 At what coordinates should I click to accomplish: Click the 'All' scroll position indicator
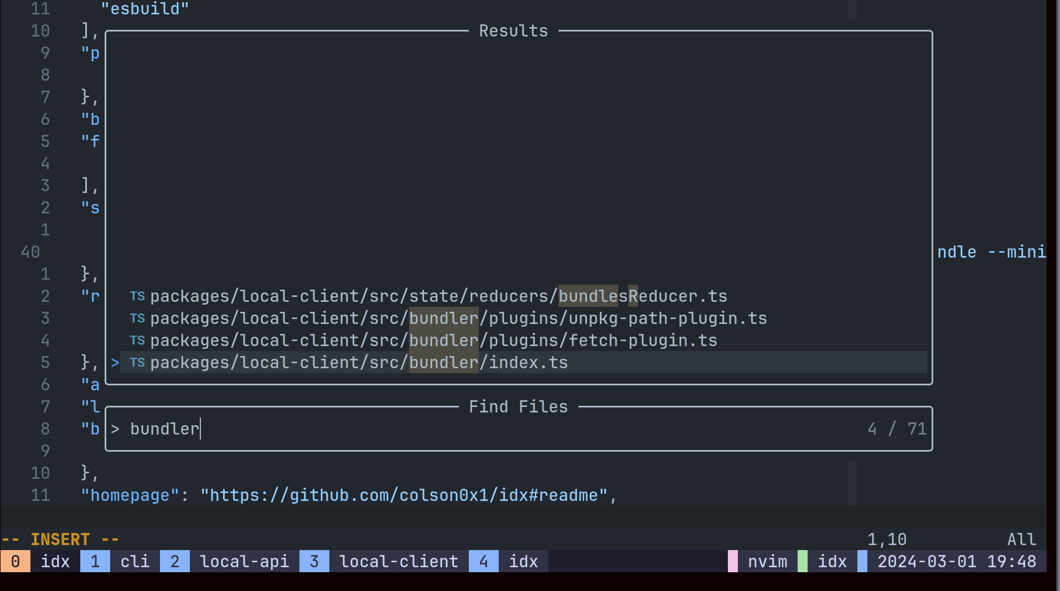[x=1021, y=540]
